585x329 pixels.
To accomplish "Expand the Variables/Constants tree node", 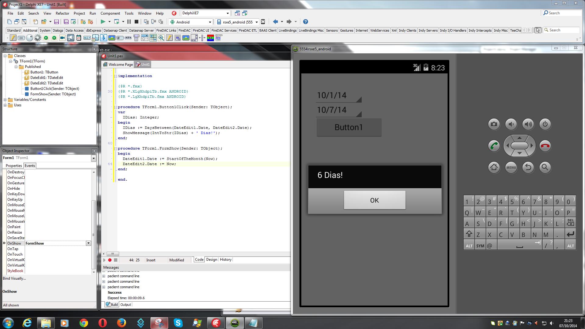I will 5,100.
